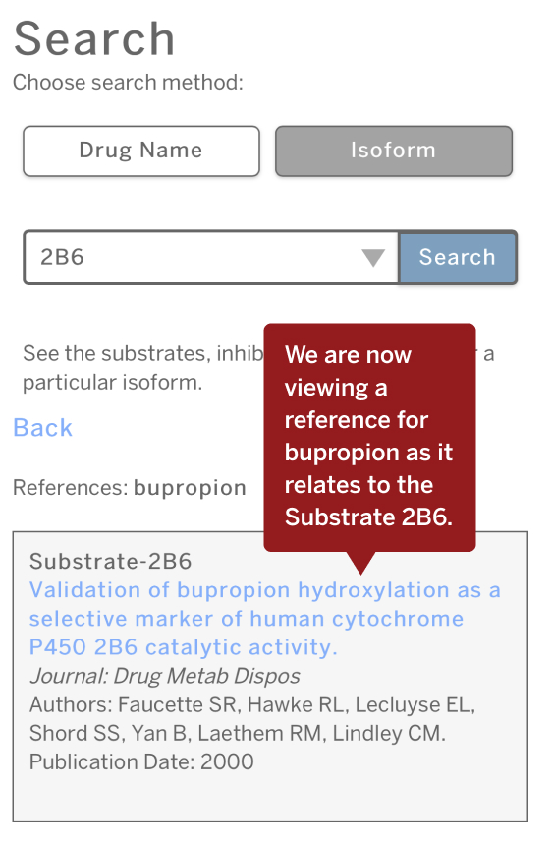Click the gray dropdown arrow triangle
The image size is (553, 852).
click(x=373, y=257)
